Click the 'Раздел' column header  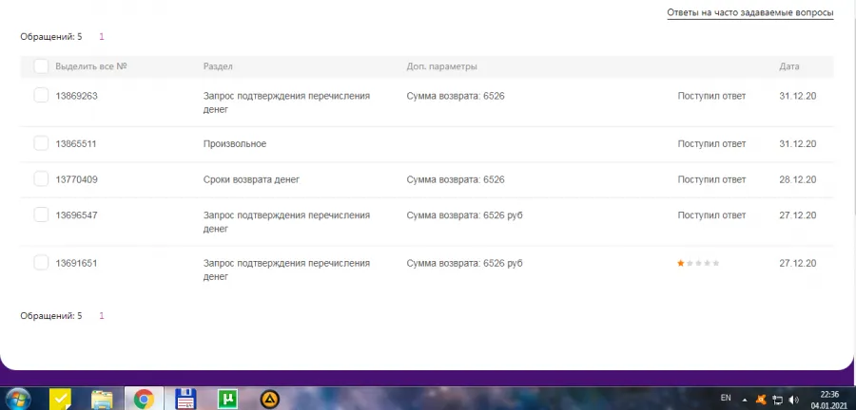(x=218, y=66)
